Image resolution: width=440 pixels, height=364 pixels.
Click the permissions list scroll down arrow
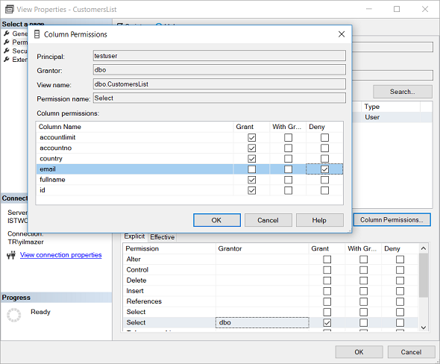coord(424,327)
